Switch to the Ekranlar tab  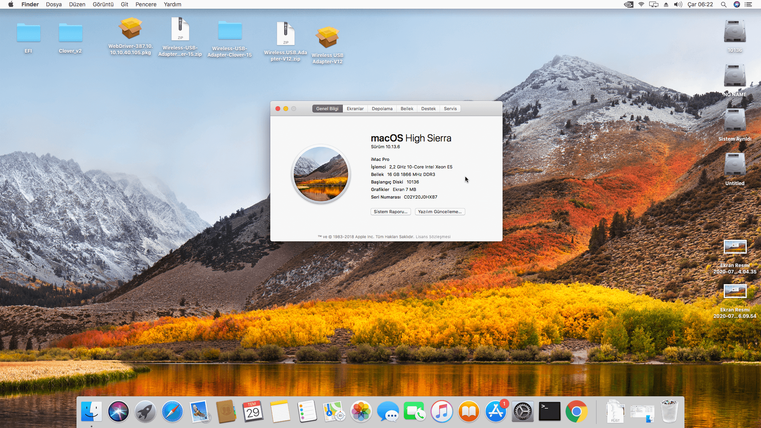[x=355, y=109]
